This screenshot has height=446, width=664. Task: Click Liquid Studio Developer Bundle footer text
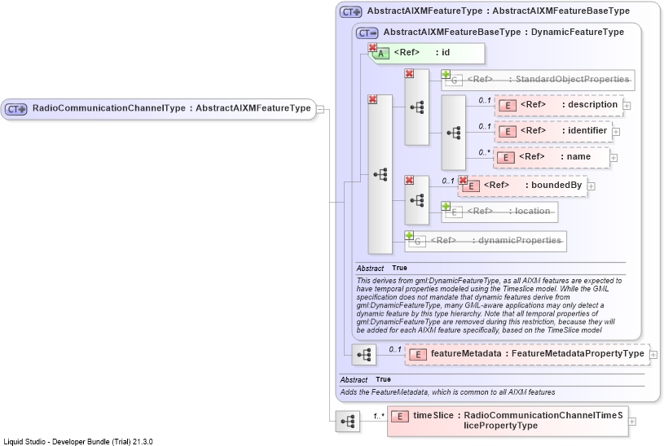[78, 442]
